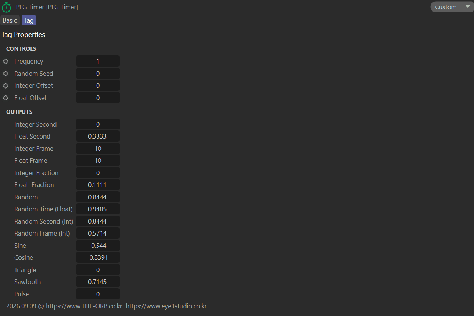This screenshot has height=316, width=474.
Task: Switch to the Basic tab
Action: 10,20
